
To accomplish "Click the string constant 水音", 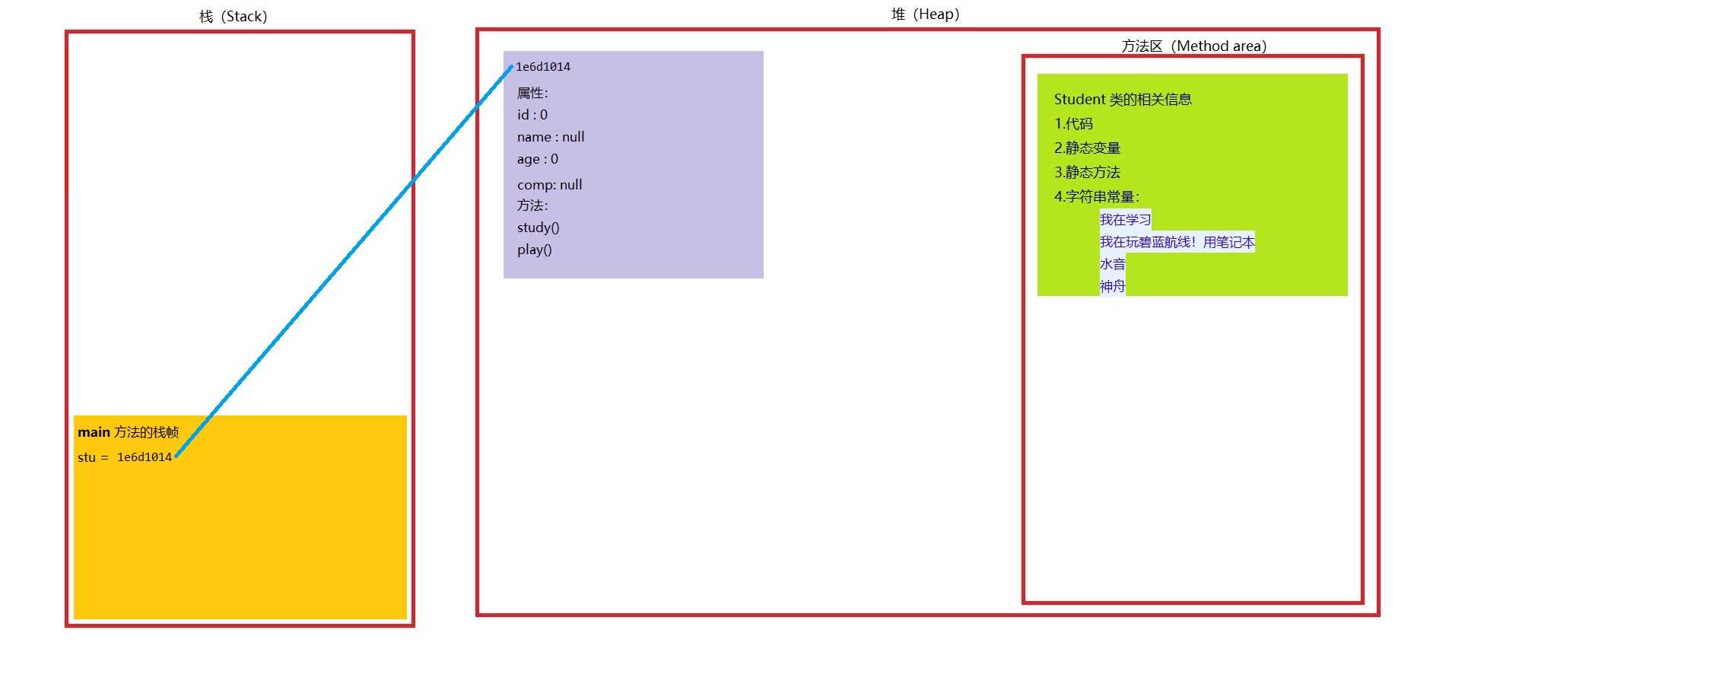I will pyautogui.click(x=1112, y=264).
